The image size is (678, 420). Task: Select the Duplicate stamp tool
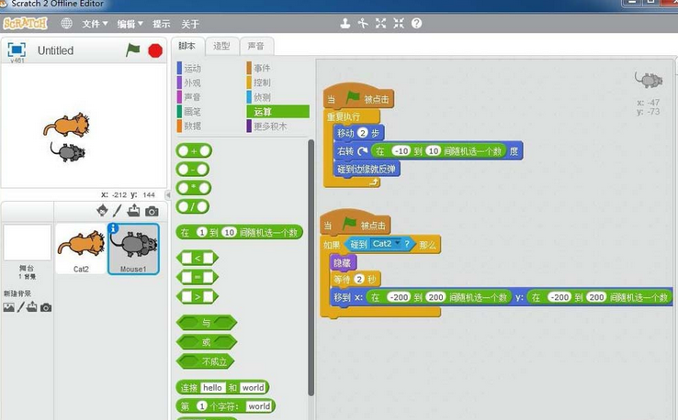coord(345,23)
